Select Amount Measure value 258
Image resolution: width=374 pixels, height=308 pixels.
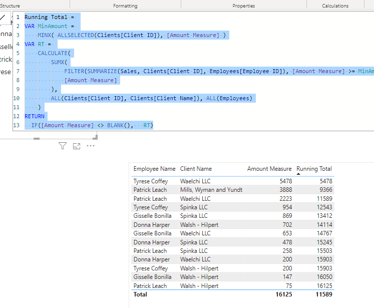pyautogui.click(x=287, y=251)
